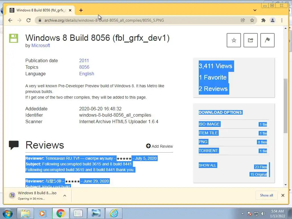Click the scroll up arrow
Screen dimensions: 292x219
[x=285, y=28]
